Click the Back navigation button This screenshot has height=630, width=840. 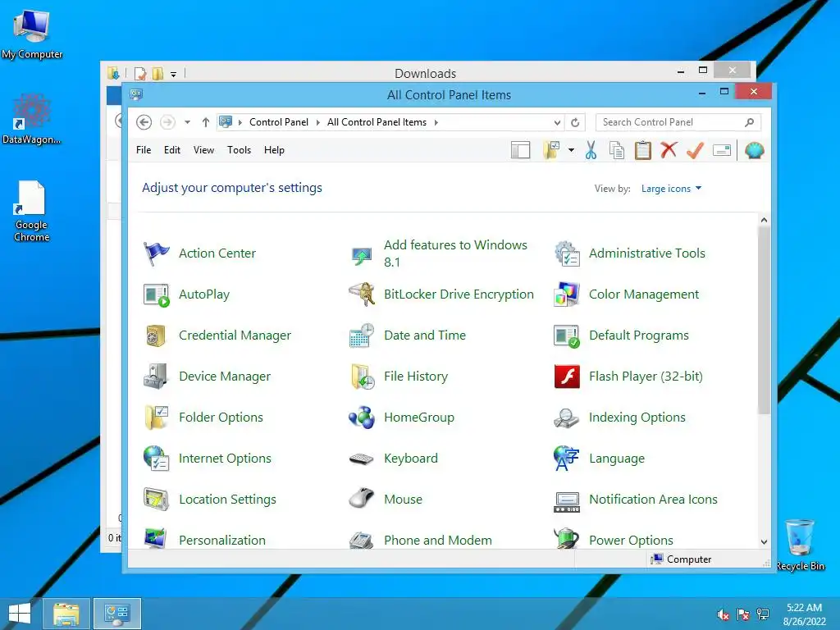point(144,122)
